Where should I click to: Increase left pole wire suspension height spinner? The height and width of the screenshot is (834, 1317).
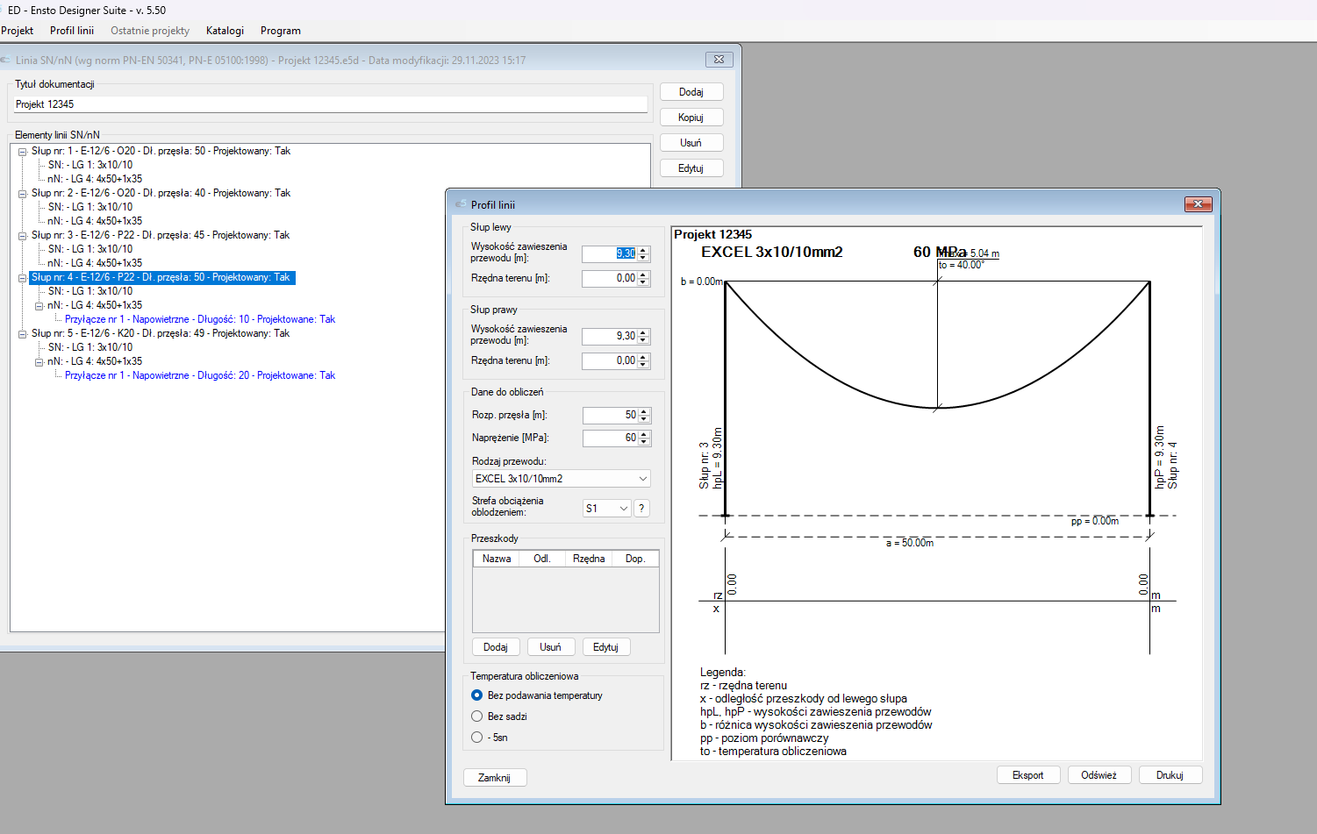[644, 250]
